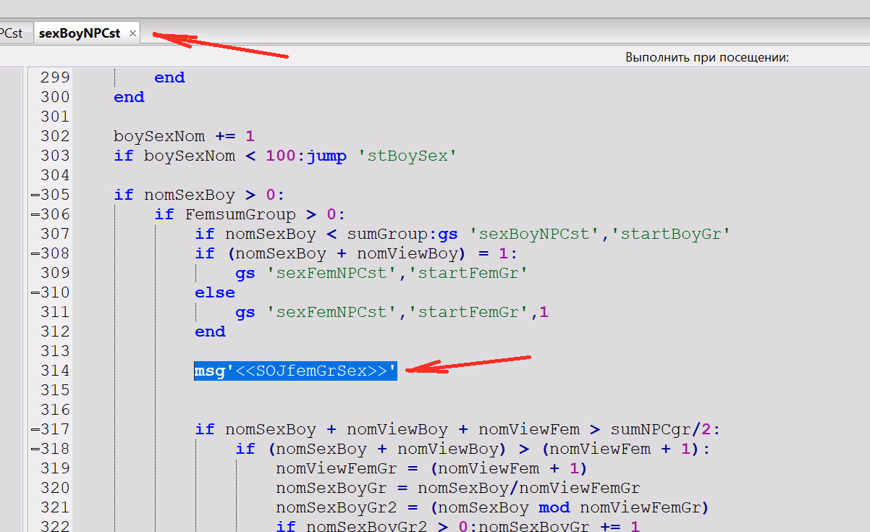Place cursor on 'boySexNom += 1' statement
The width and height of the screenshot is (870, 532).
click(184, 136)
